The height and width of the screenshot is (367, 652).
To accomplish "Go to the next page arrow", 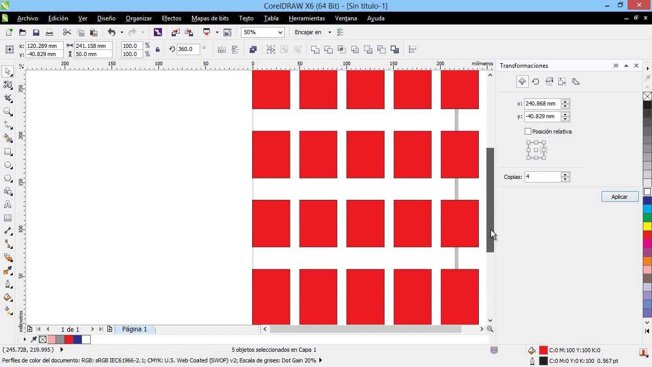I will (x=92, y=329).
